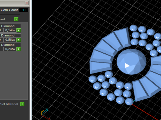Click the Gem Count label
The height and width of the screenshot is (120, 161).
(9, 10)
